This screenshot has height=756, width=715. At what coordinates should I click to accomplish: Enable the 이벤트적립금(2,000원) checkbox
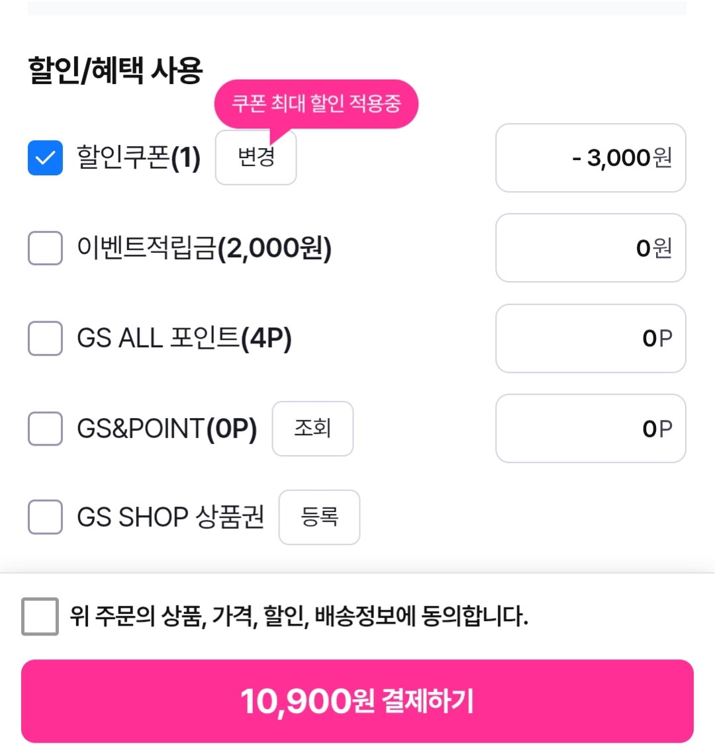point(45,248)
